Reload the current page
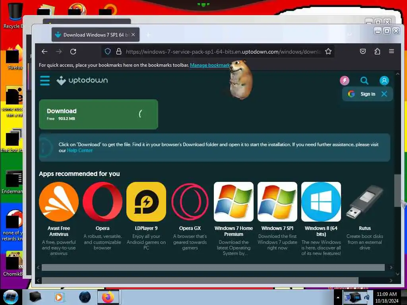The image size is (407, 305). (x=73, y=52)
